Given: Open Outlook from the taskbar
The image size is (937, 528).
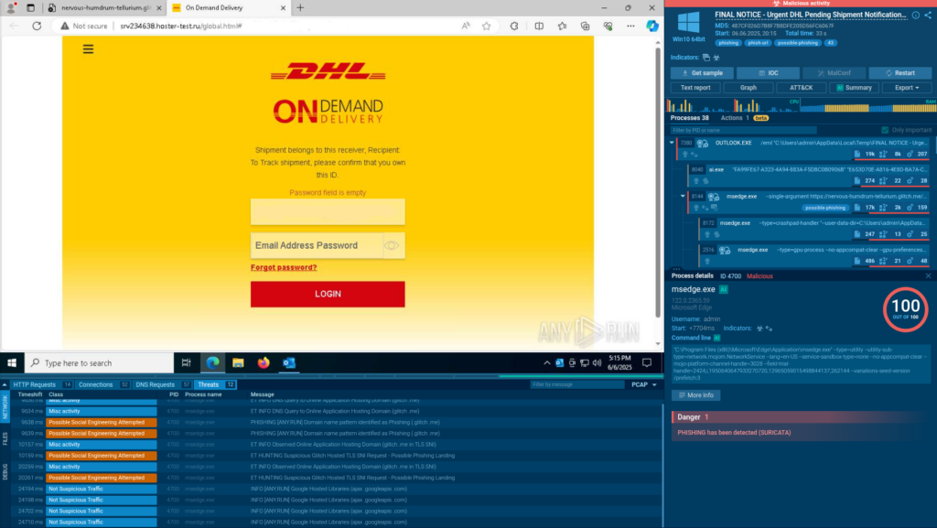Looking at the screenshot, I should 289,363.
